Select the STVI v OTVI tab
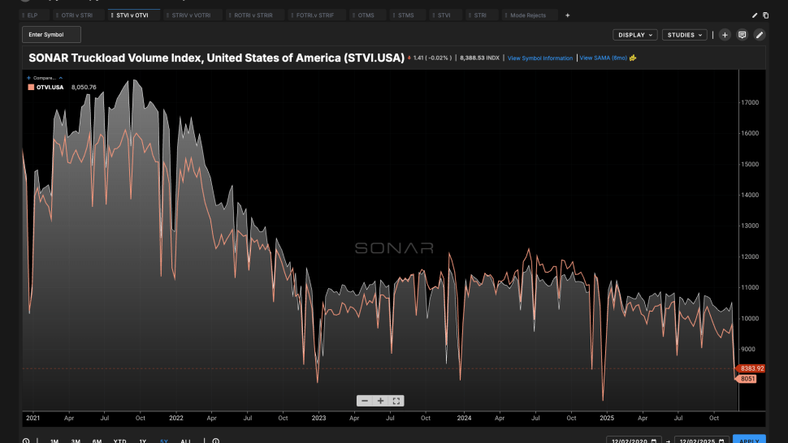The image size is (788, 443). click(134, 15)
